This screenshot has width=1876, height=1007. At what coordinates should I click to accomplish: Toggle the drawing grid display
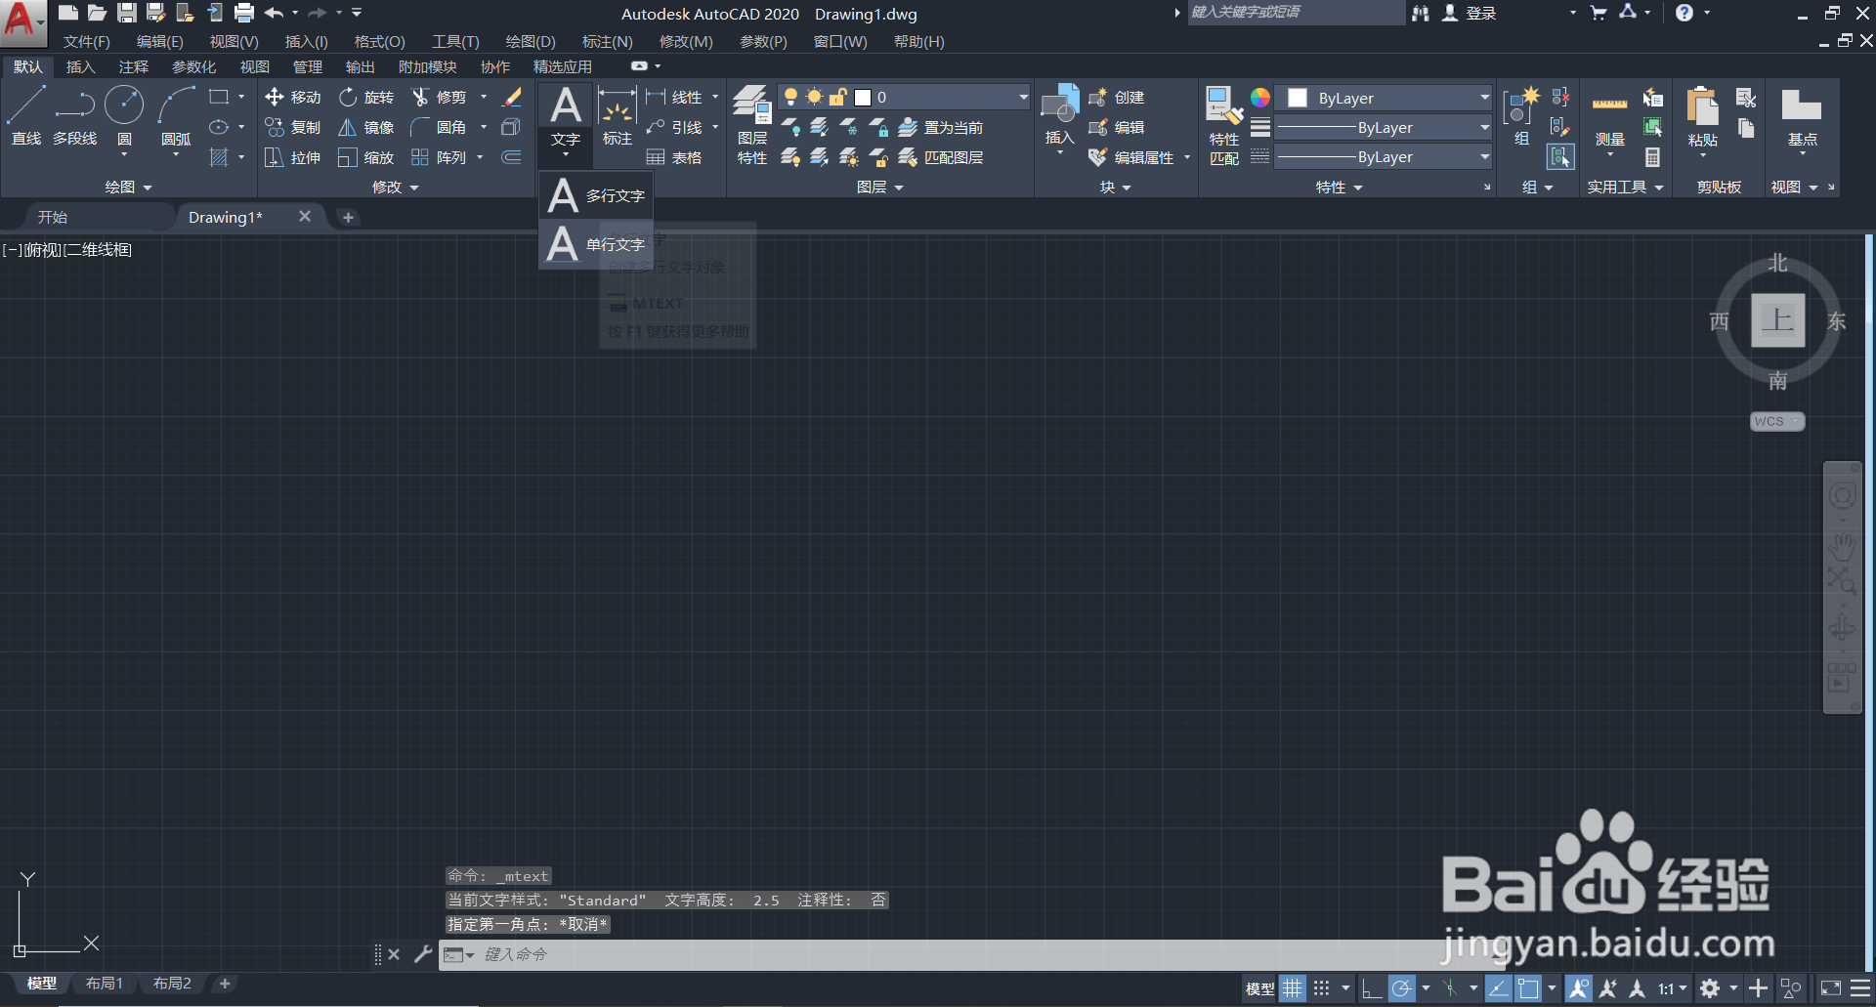point(1293,988)
